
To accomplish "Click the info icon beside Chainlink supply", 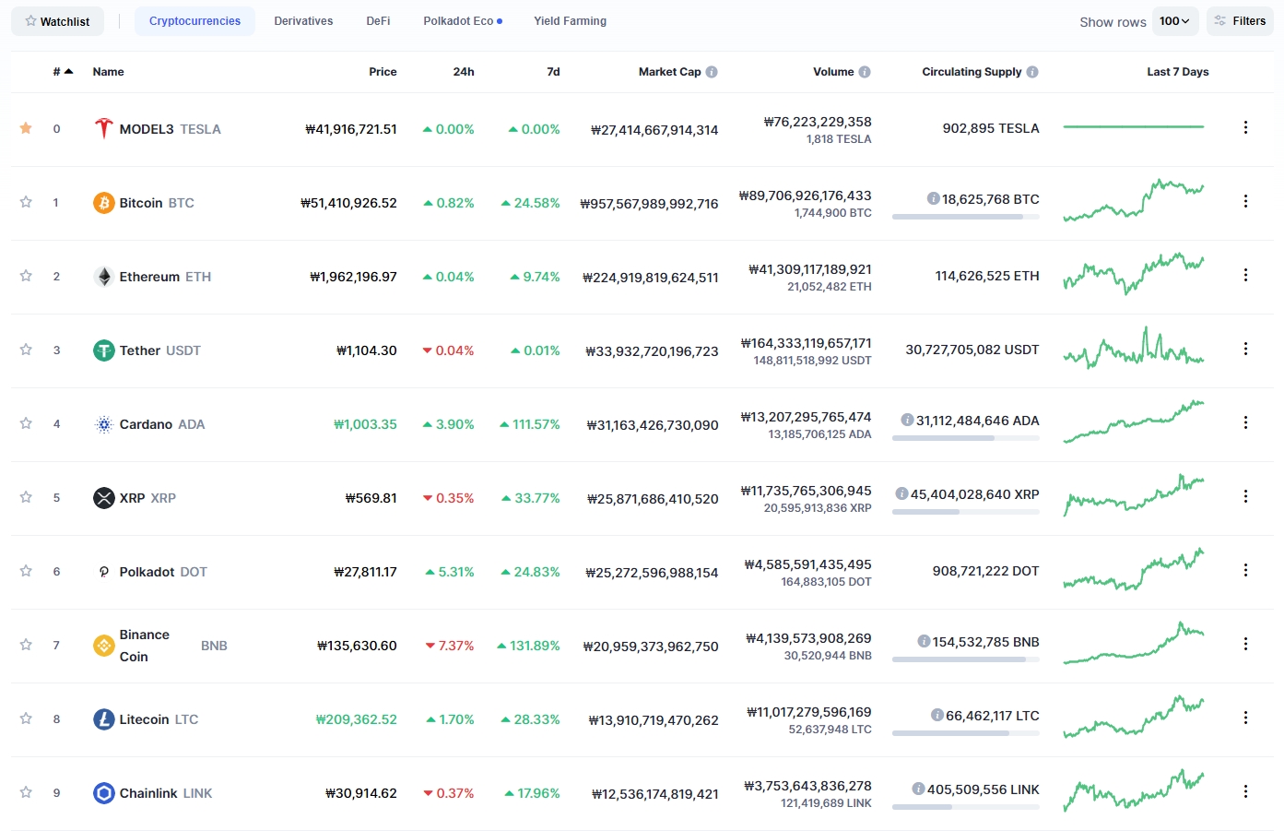I will click(918, 789).
